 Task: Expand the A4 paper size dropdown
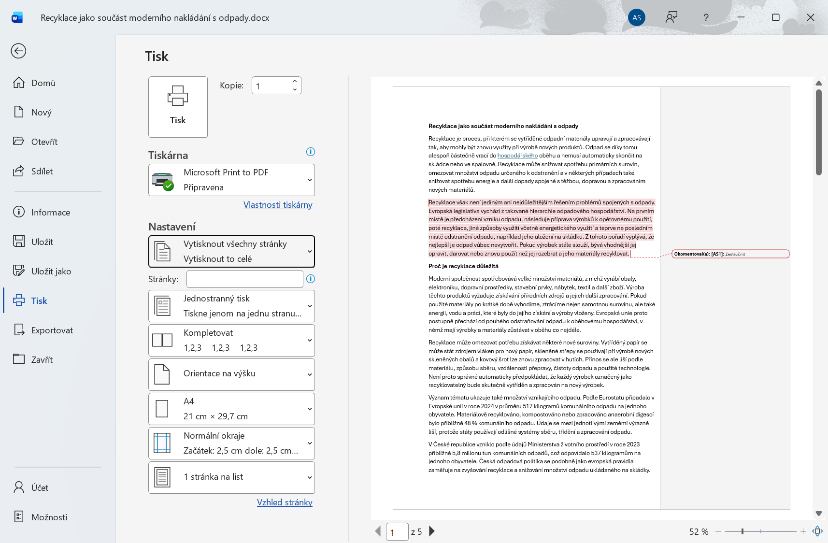(231, 409)
